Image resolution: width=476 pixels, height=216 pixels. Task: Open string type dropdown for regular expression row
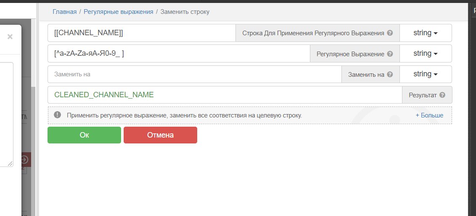[425, 54]
